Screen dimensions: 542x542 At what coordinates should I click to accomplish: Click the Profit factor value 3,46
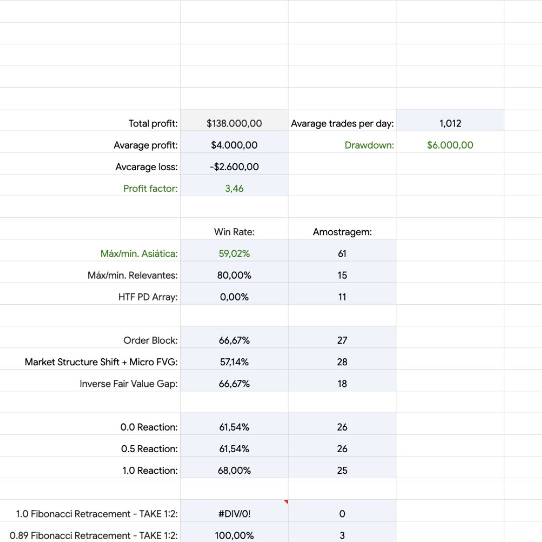point(234,189)
